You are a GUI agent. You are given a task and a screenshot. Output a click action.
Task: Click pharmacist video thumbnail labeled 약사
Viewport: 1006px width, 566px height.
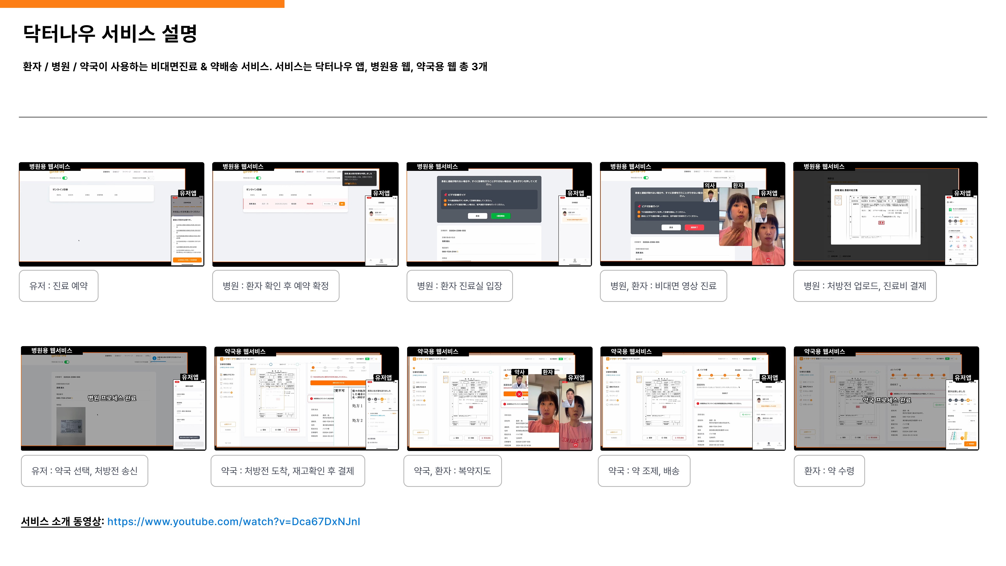(520, 382)
